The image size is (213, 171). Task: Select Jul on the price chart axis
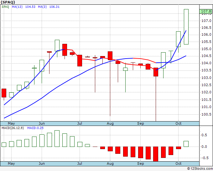pos(80,123)
